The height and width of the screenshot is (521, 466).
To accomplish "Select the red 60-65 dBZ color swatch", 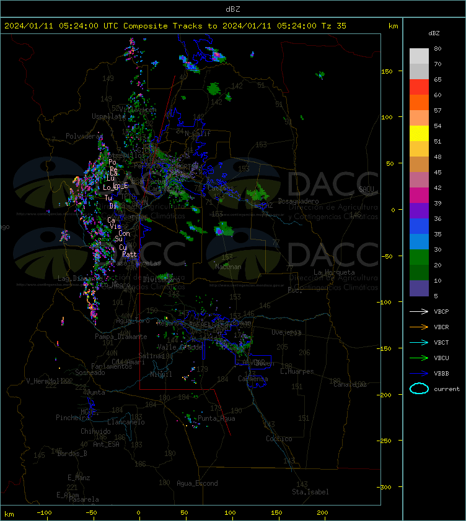I will [x=419, y=87].
